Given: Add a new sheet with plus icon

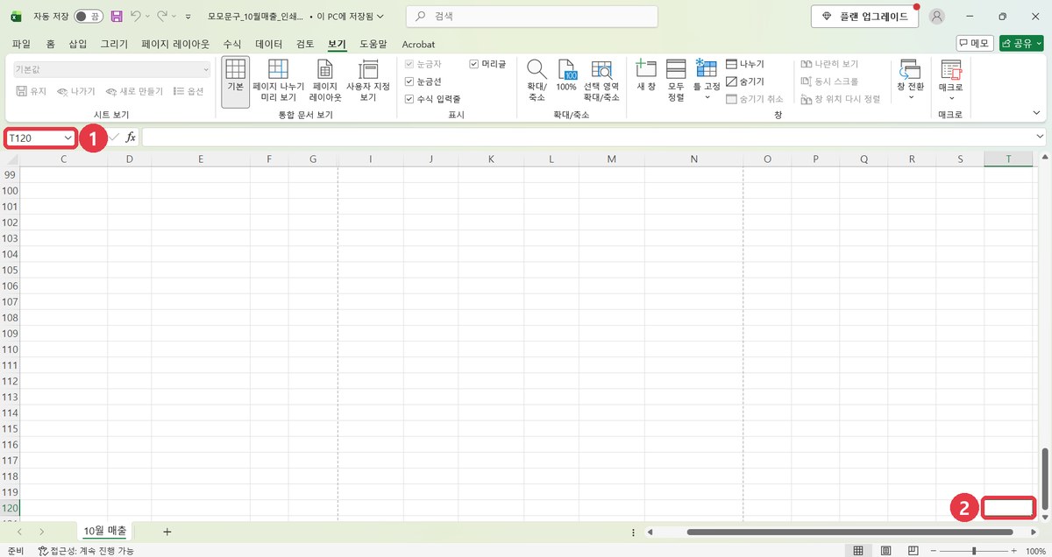Looking at the screenshot, I should click(167, 532).
